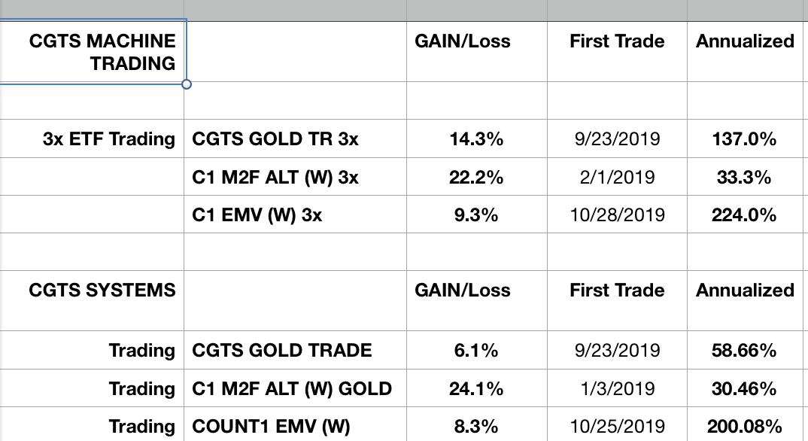Image resolution: width=808 pixels, height=441 pixels.
Task: Select the 3x ETF Trading cell
Action: coord(110,139)
